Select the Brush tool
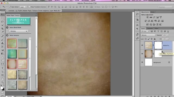The image size is (174, 97). pyautogui.click(x=2, y=40)
